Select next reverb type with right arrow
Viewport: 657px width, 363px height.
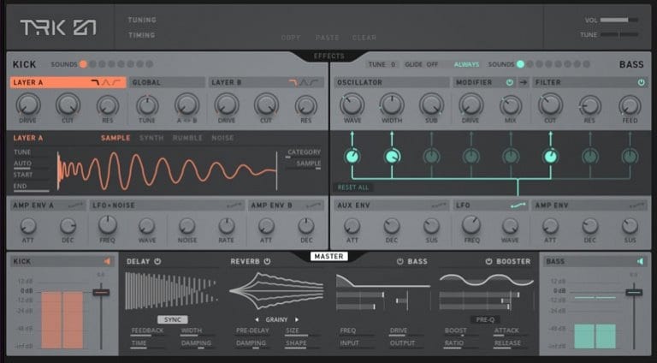[x=297, y=319]
